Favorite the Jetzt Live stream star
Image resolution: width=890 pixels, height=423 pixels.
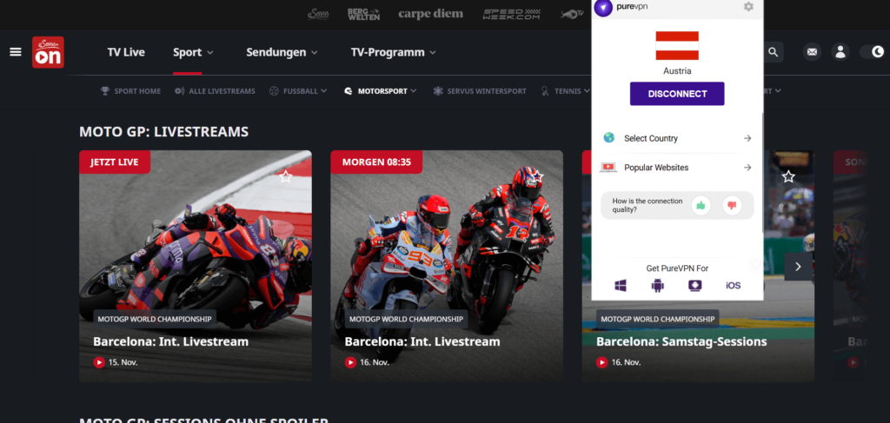pyautogui.click(x=285, y=176)
